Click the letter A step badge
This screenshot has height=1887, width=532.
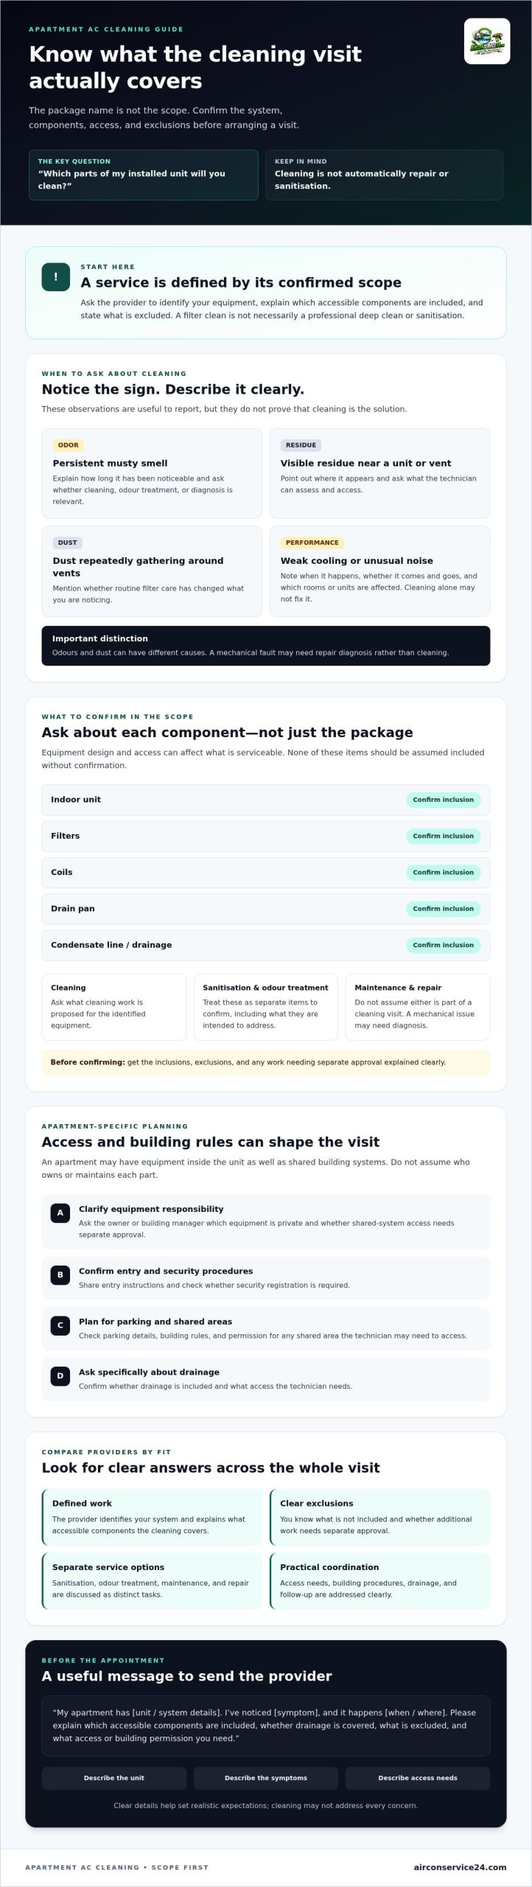pyautogui.click(x=60, y=1213)
